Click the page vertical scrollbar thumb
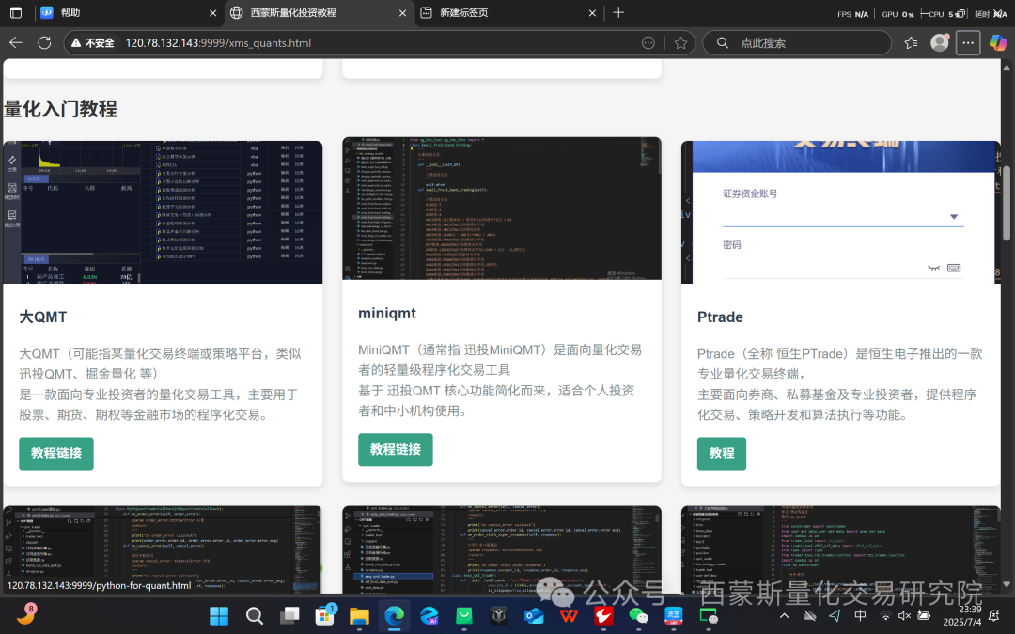 tap(1007, 203)
